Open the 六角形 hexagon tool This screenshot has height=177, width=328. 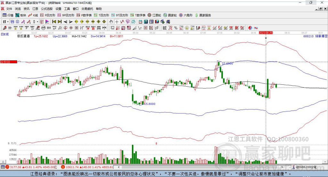point(186,15)
